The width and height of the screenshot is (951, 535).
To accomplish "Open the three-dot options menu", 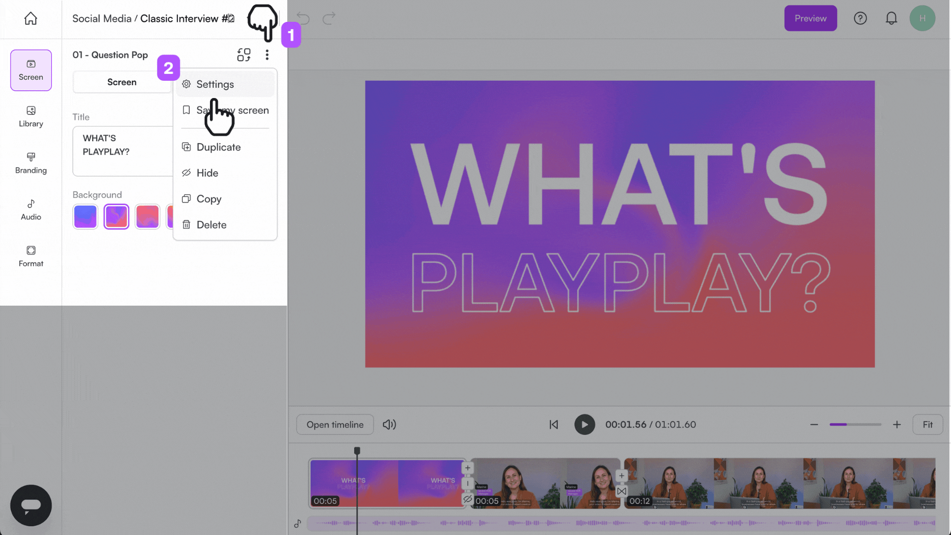I will pyautogui.click(x=267, y=54).
